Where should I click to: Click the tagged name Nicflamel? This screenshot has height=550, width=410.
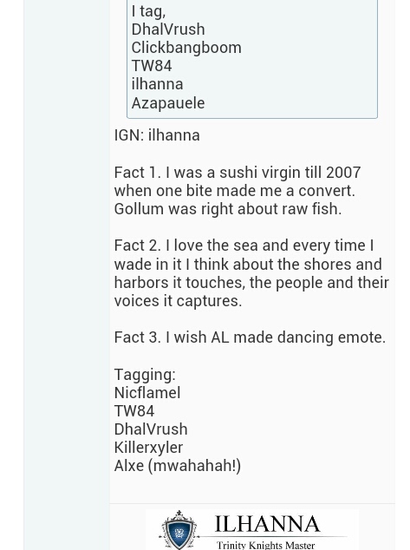[x=147, y=392]
